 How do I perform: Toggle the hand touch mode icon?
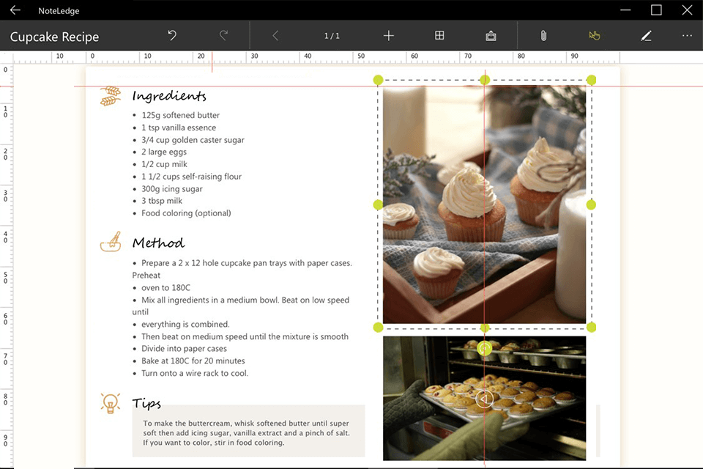point(595,35)
